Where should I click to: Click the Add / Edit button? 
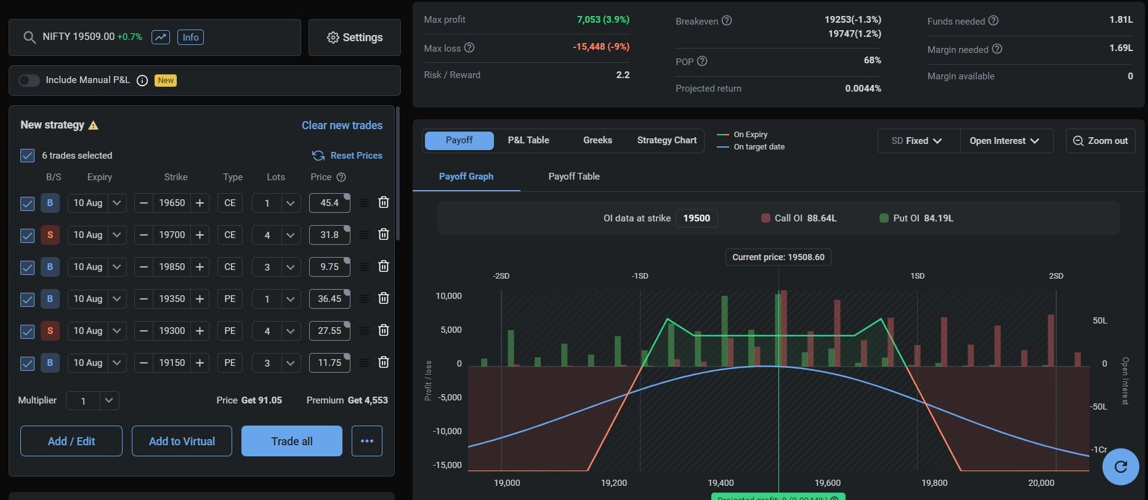(71, 441)
